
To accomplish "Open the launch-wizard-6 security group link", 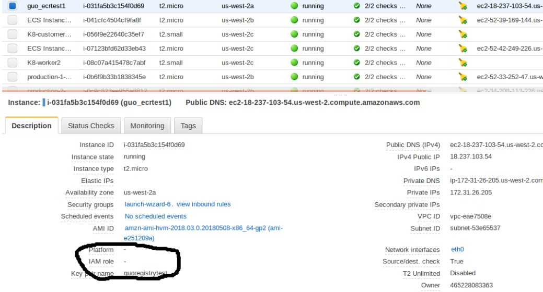I will (148, 204).
